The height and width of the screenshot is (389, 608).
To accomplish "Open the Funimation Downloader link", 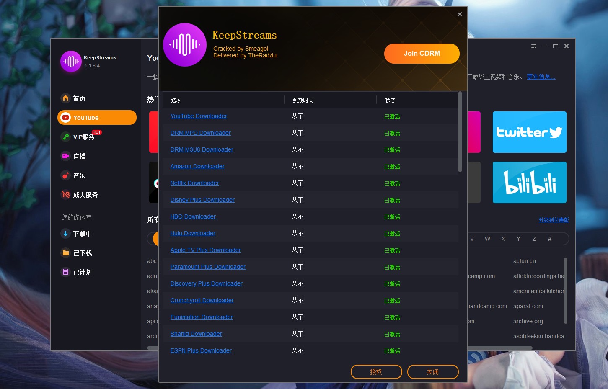I will click(202, 317).
